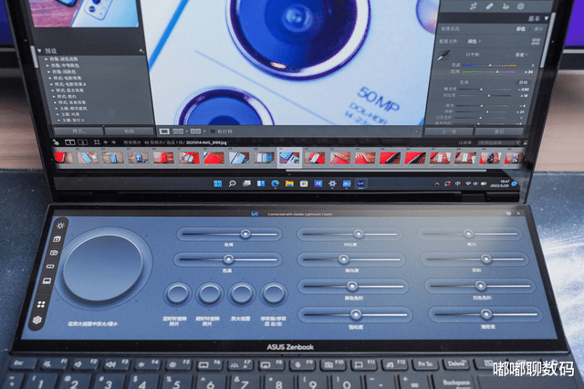
Task: Tap rotate clockwise round button on ScreenPad
Action: (210, 293)
